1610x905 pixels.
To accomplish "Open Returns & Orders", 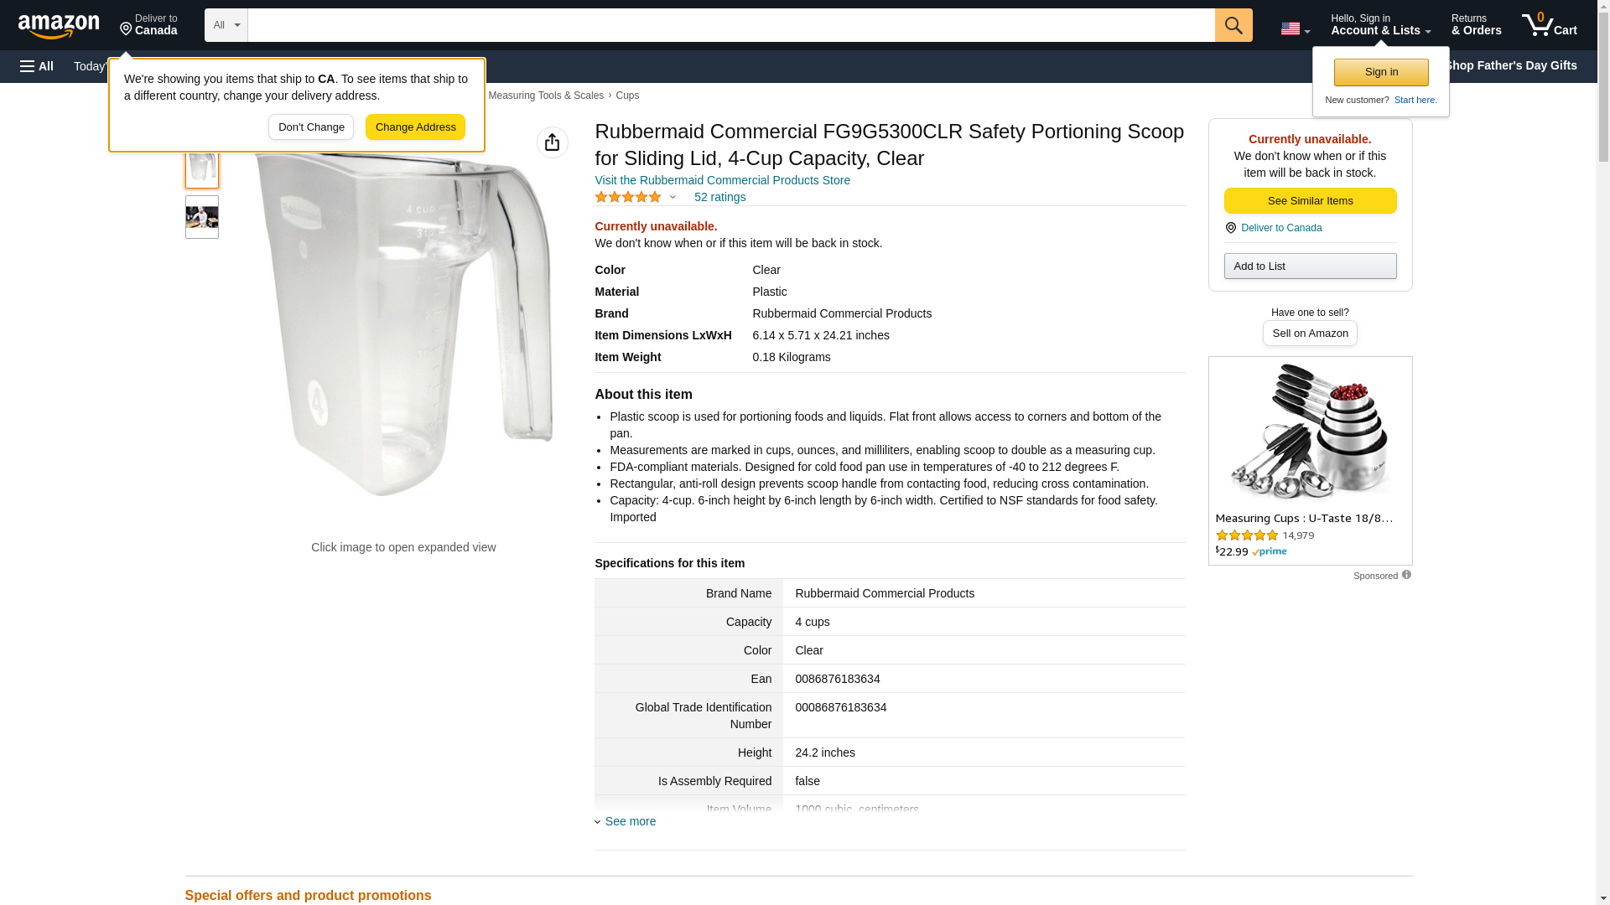I will pos(1476,25).
